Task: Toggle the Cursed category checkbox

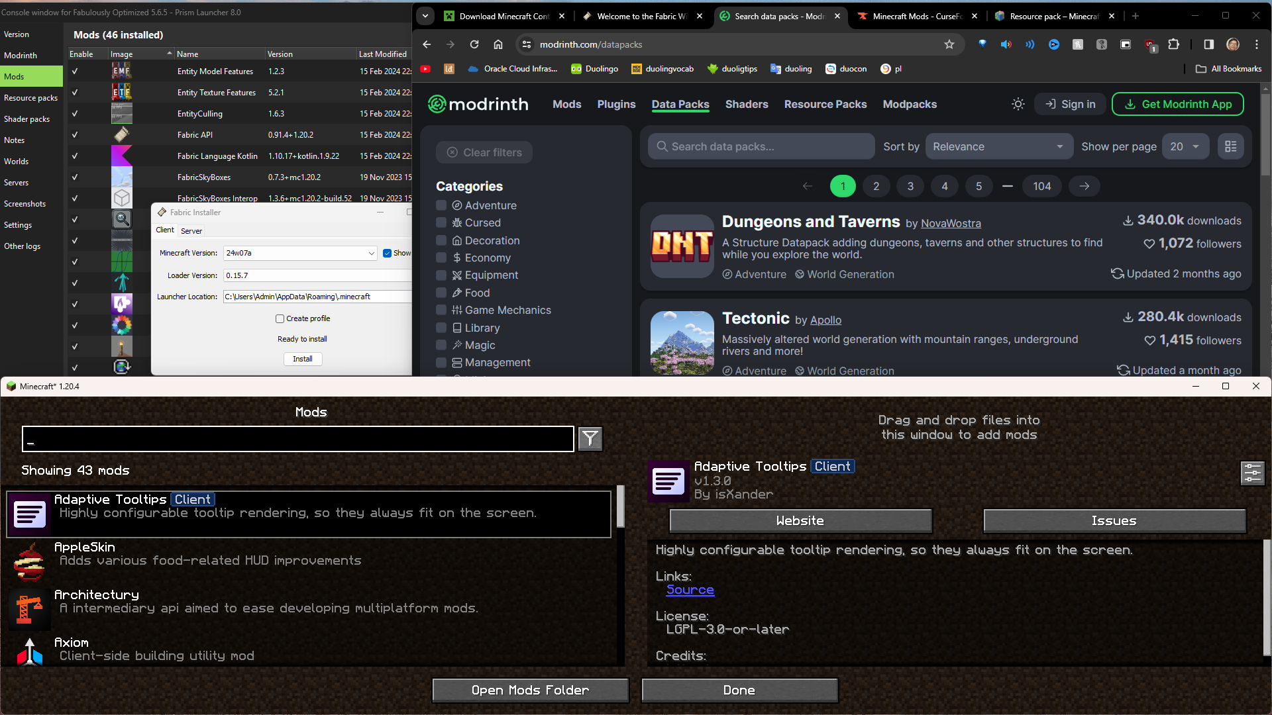Action: coord(441,222)
